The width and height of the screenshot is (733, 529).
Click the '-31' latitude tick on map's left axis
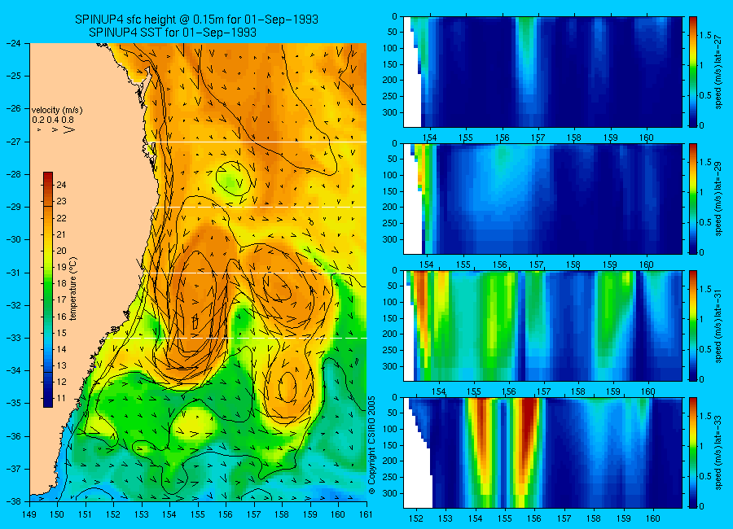click(x=13, y=272)
